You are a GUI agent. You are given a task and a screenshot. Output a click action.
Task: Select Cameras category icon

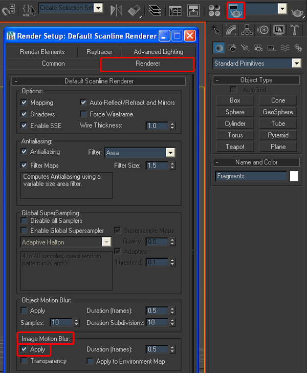(x=258, y=48)
